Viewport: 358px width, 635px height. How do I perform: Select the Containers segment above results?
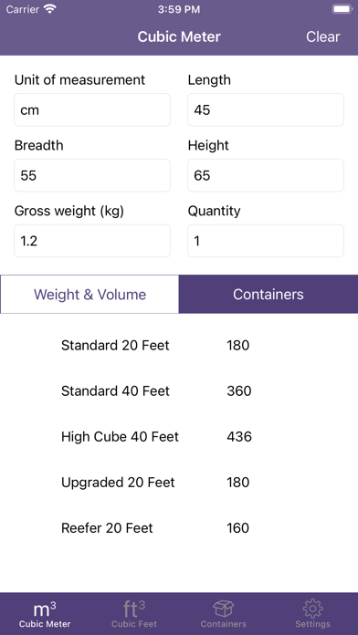[268, 294]
